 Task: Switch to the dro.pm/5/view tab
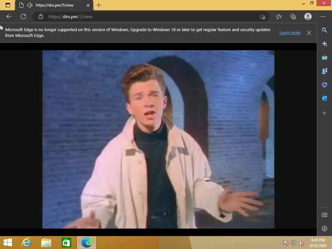(54, 5)
